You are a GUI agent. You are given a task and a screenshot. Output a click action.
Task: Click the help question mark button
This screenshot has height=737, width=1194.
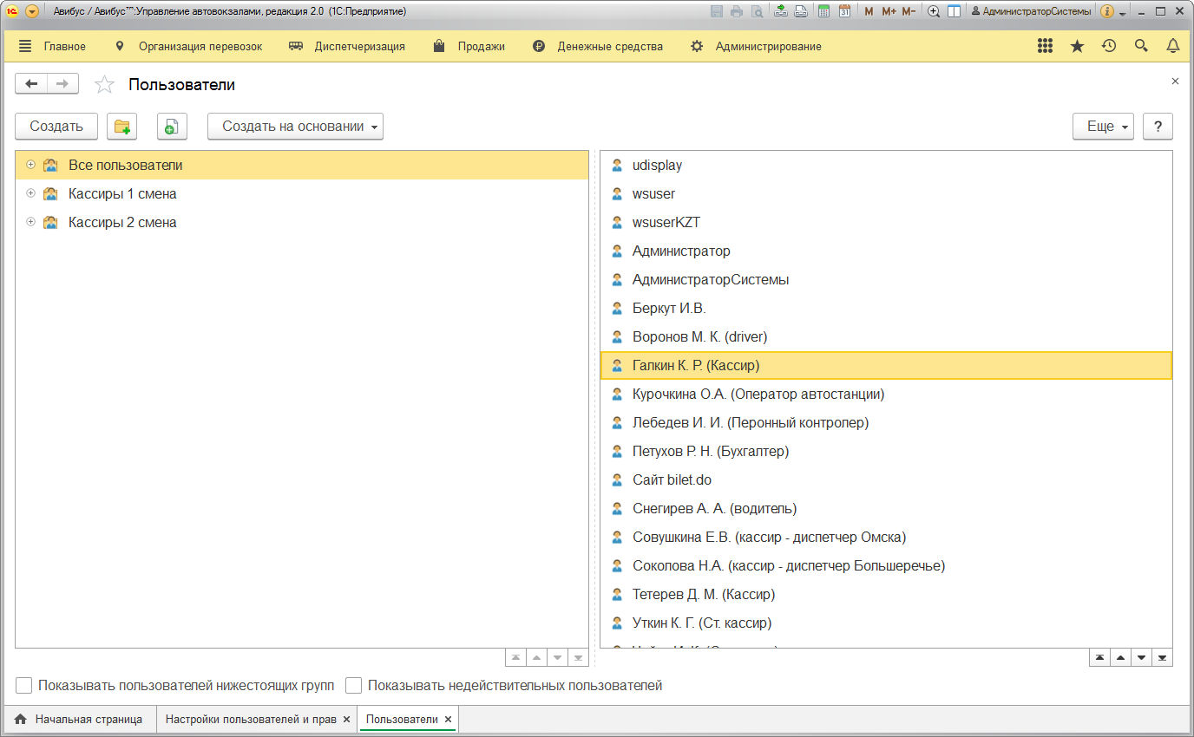pos(1158,127)
